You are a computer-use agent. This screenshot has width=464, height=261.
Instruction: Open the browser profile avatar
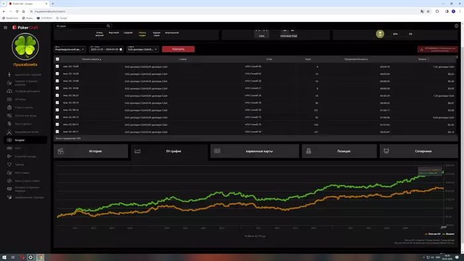click(453, 11)
